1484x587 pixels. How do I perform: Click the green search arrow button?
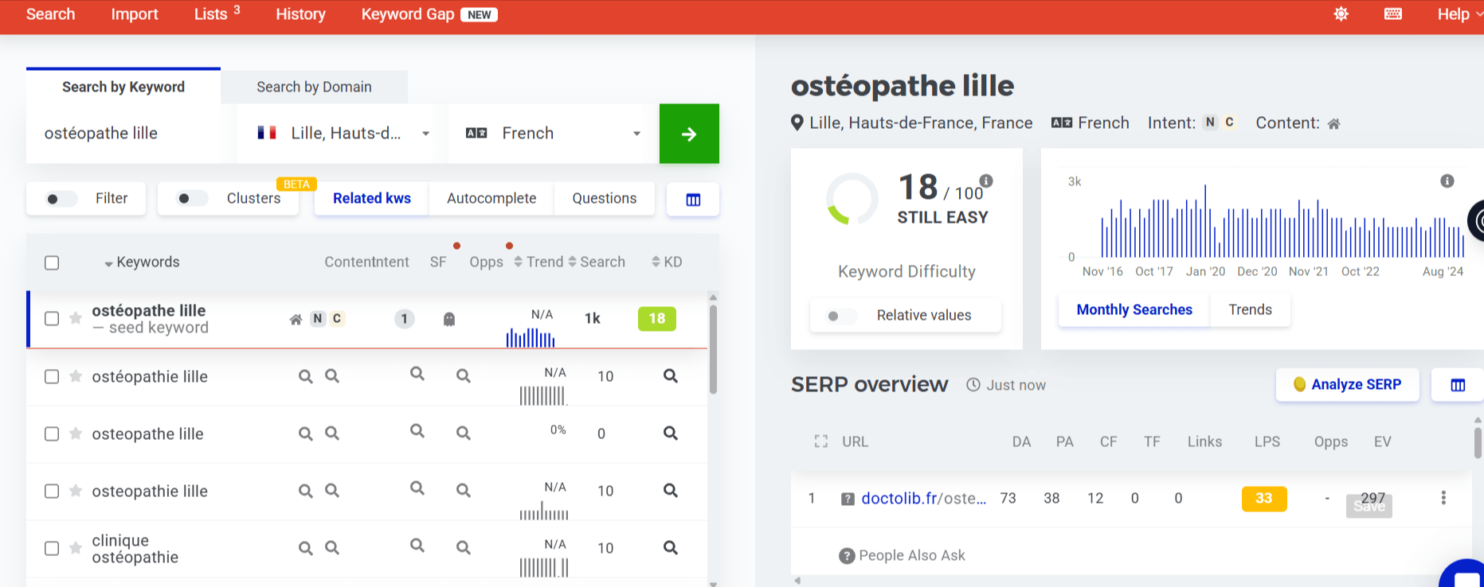click(689, 134)
